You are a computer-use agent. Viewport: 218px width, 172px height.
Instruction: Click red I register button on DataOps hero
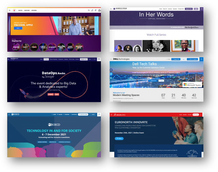[x=50, y=94]
